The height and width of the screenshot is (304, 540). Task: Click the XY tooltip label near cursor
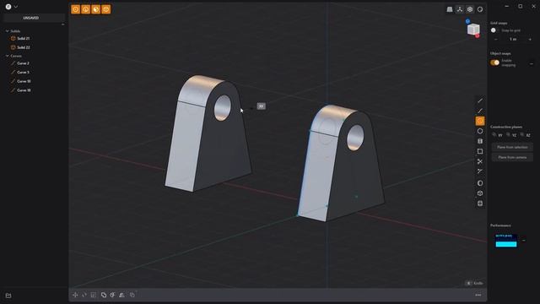coord(261,106)
